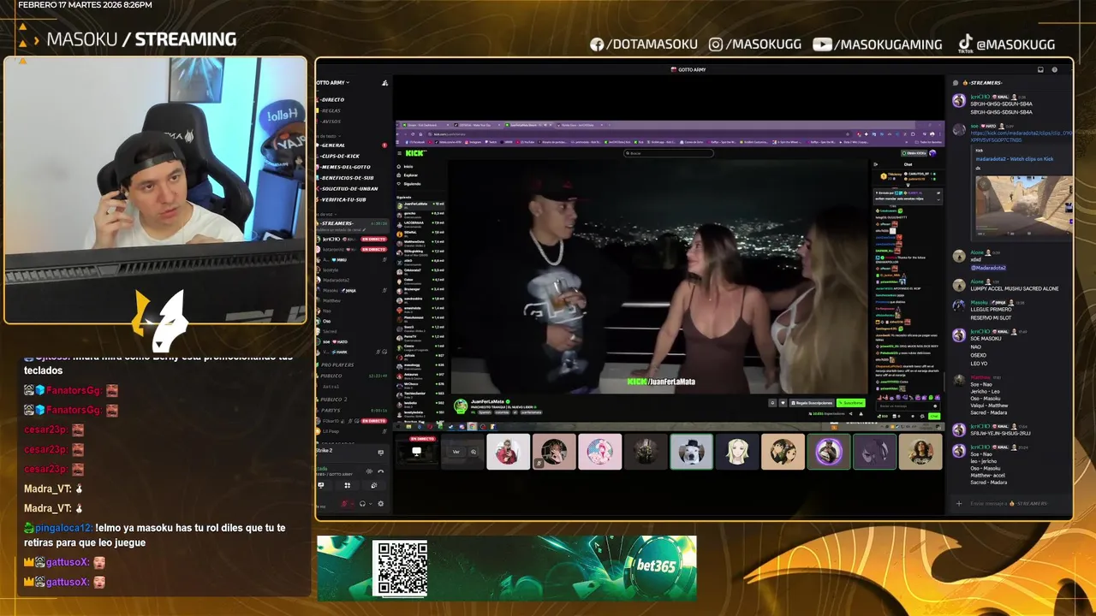The height and width of the screenshot is (616, 1096).
Task: Open the -VERIFICA-TU-SUB channel
Action: click(x=343, y=199)
